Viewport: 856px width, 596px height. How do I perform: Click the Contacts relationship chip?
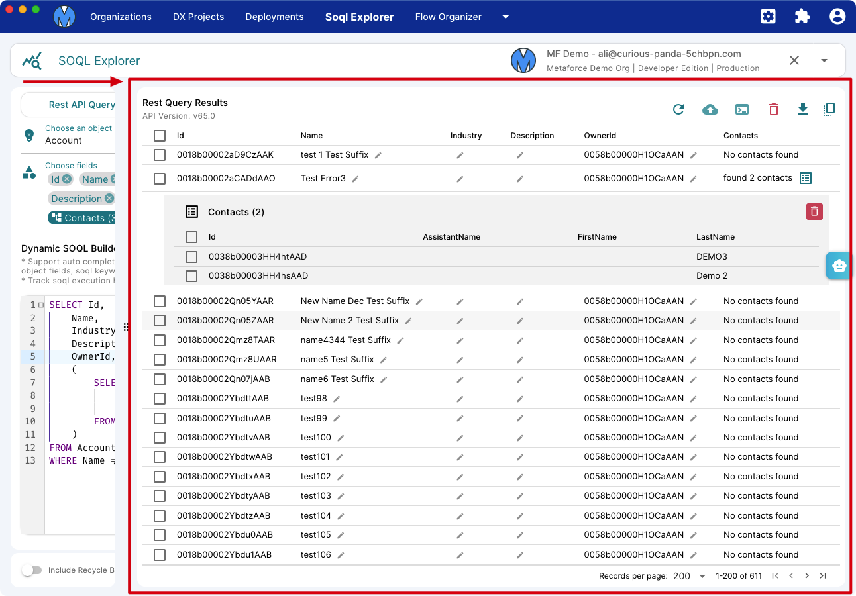82,218
